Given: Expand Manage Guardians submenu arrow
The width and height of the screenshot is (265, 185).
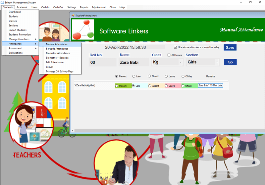Looking at the screenshot, I should [x=36, y=39].
